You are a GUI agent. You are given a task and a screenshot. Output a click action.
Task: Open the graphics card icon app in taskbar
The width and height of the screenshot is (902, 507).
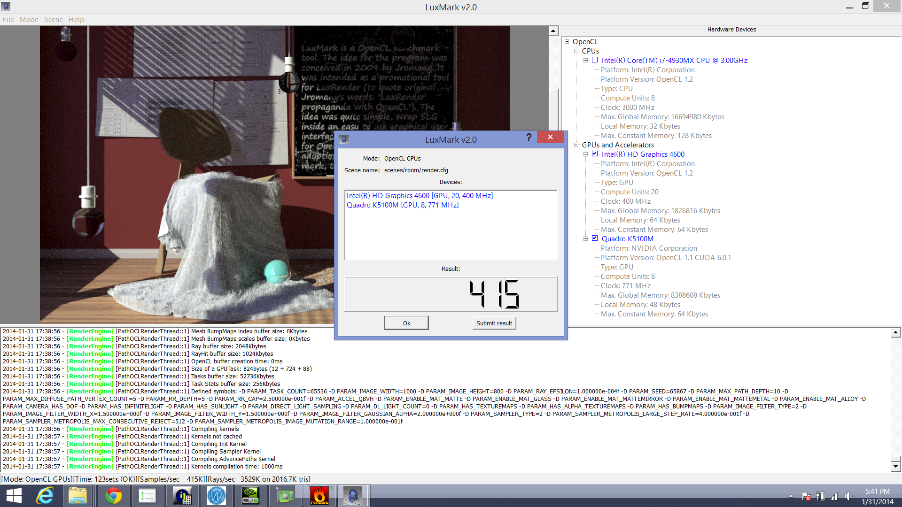(x=285, y=496)
